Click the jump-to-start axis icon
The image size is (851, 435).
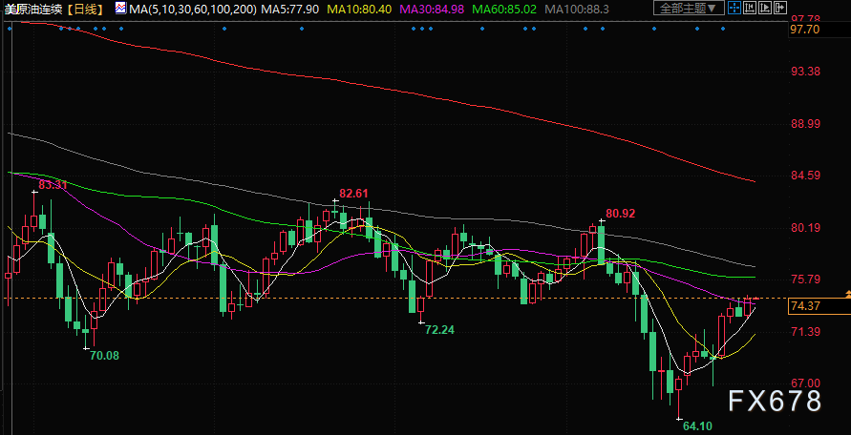point(750,8)
